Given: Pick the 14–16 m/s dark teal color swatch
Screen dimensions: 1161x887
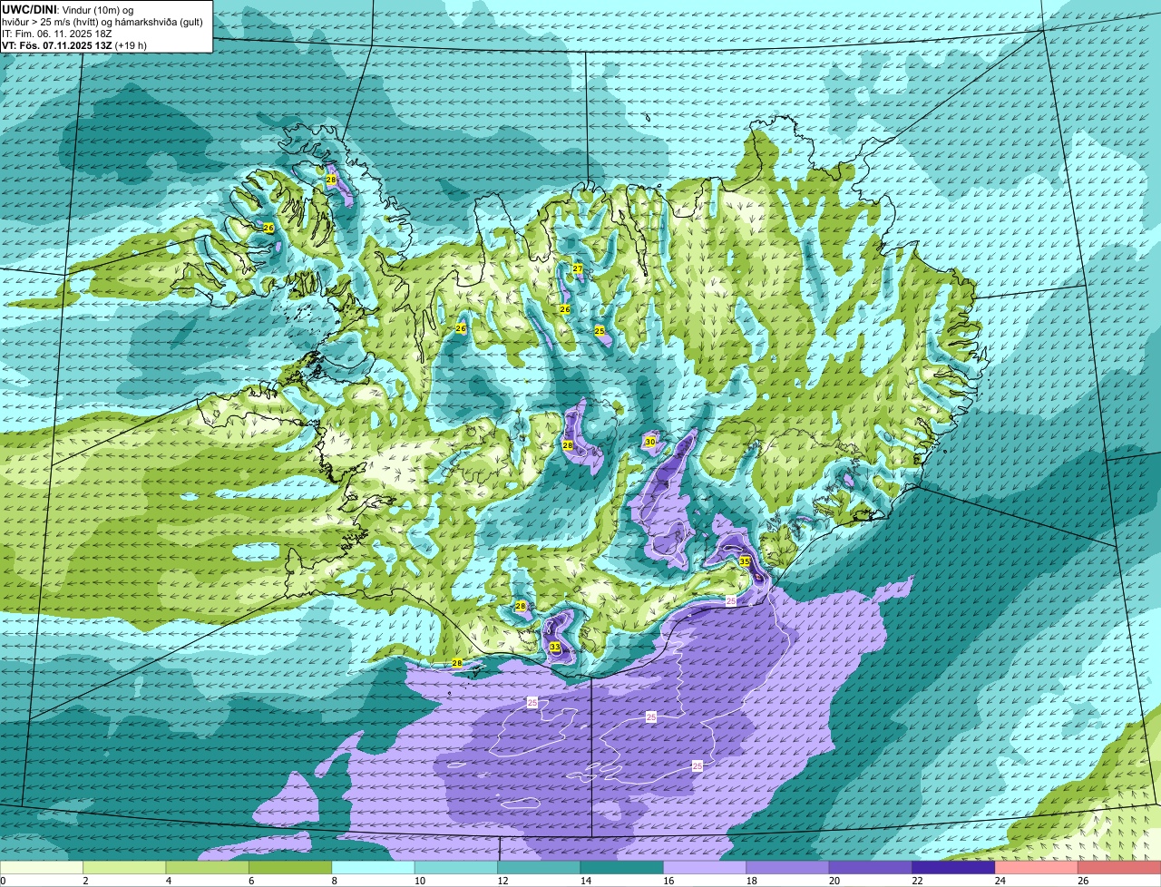Looking at the screenshot, I should point(622,868).
